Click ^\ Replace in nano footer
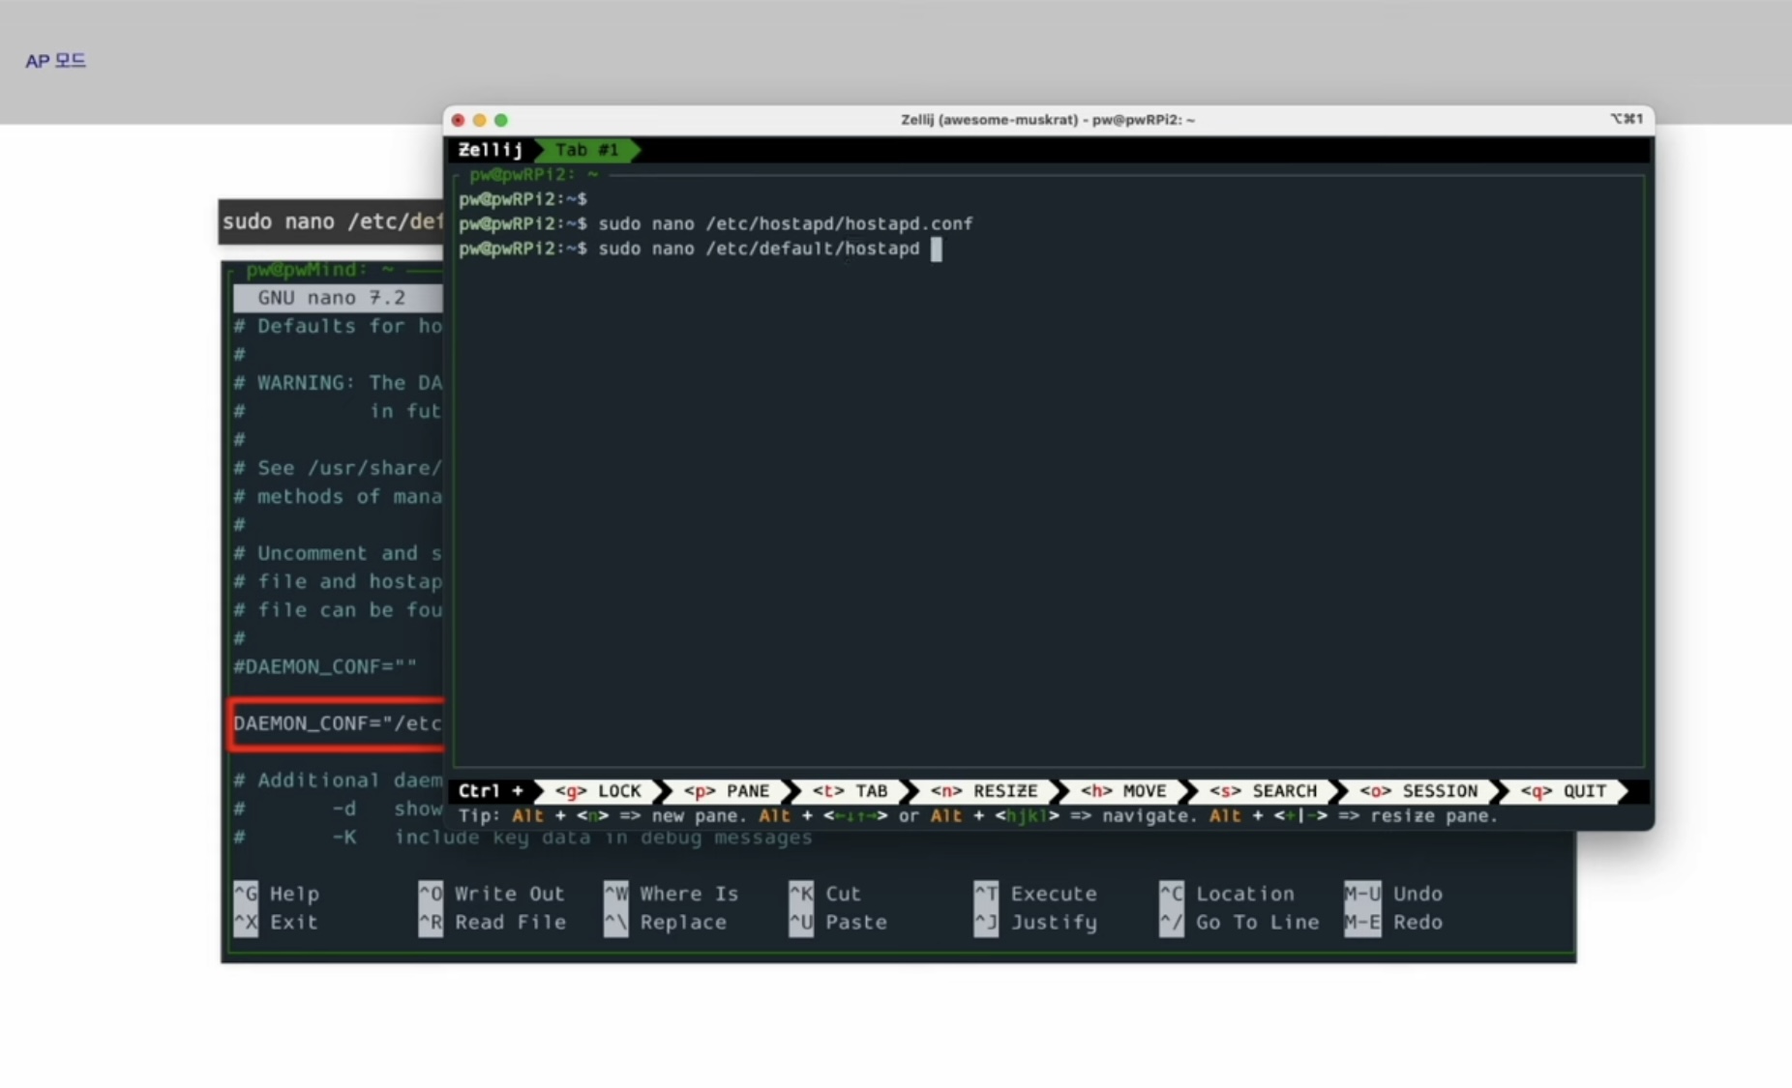 coord(666,923)
